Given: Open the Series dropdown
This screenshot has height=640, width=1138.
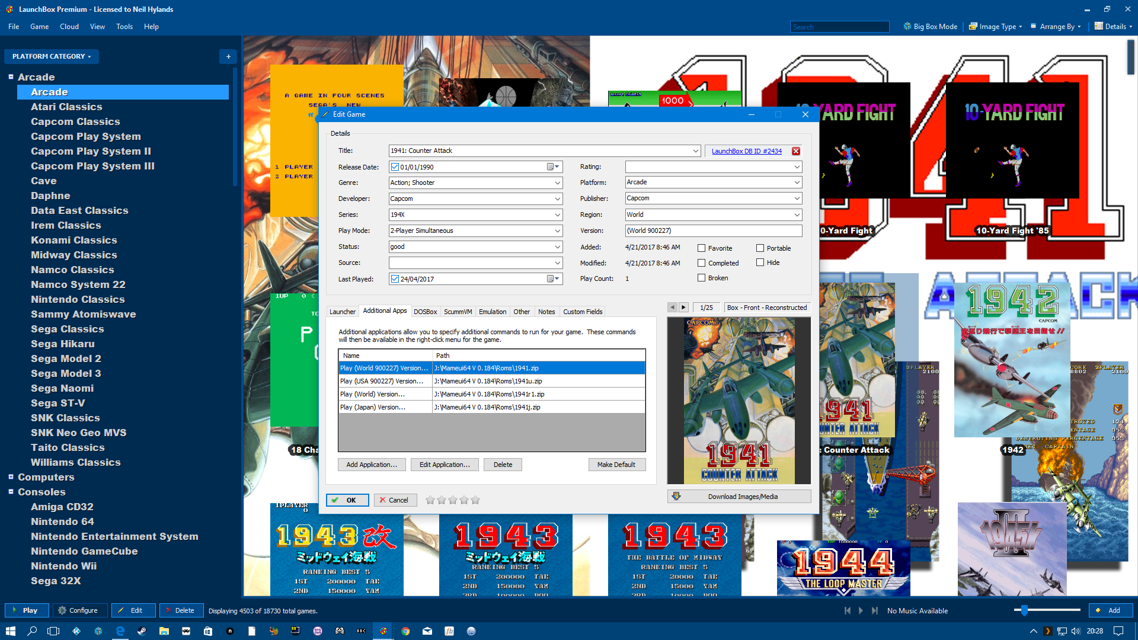Looking at the screenshot, I should click(x=557, y=215).
